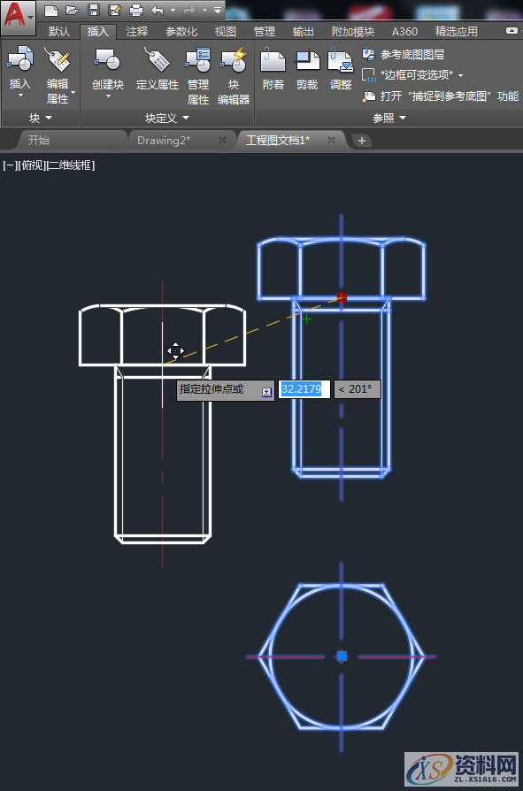This screenshot has height=791, width=523.
Task: Click the Save As icon with pencil
Action: click(x=115, y=10)
